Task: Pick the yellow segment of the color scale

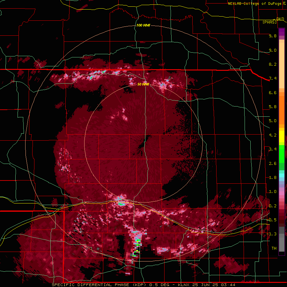Action: click(282, 136)
